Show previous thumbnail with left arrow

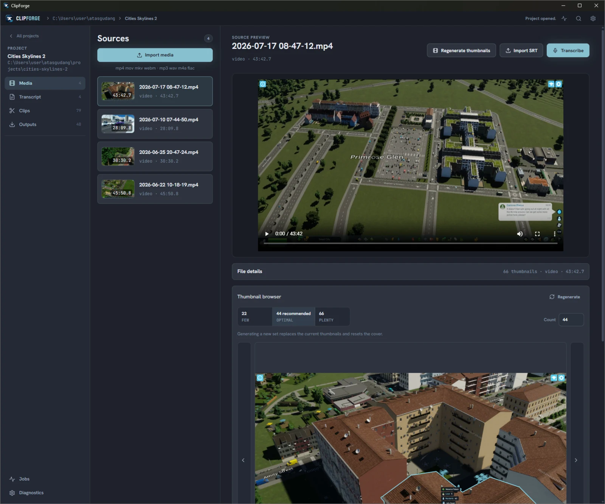[244, 460]
